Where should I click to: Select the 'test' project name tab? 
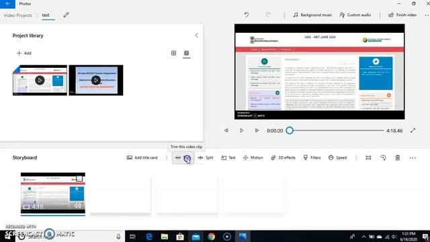[x=46, y=15]
